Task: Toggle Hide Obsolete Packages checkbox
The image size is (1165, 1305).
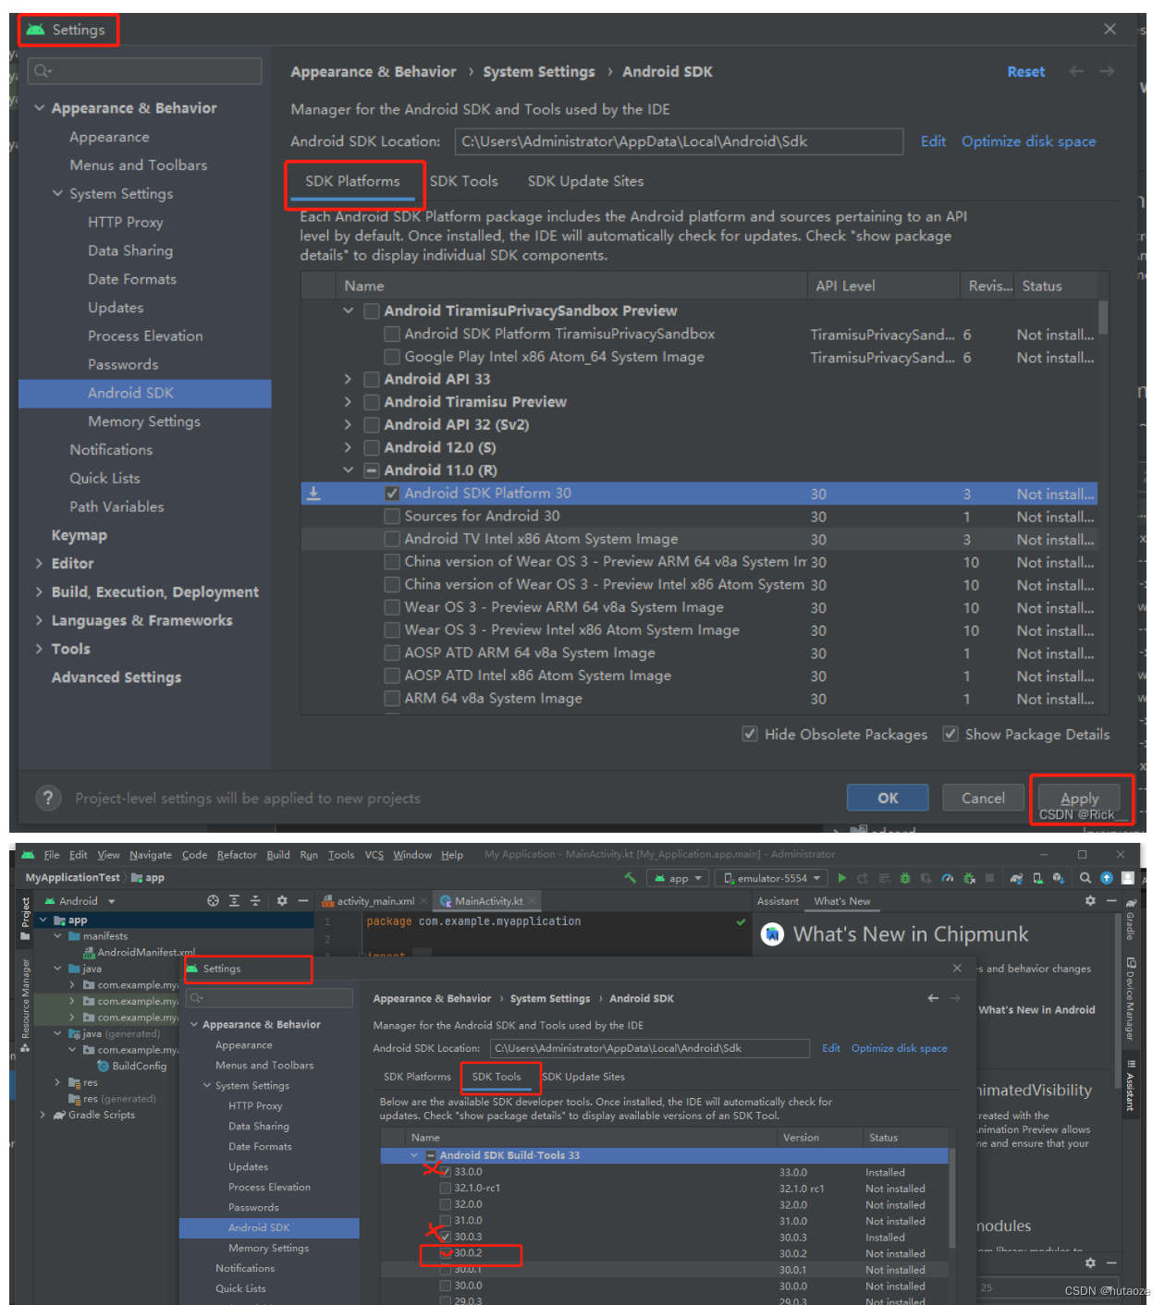Action: tap(750, 734)
